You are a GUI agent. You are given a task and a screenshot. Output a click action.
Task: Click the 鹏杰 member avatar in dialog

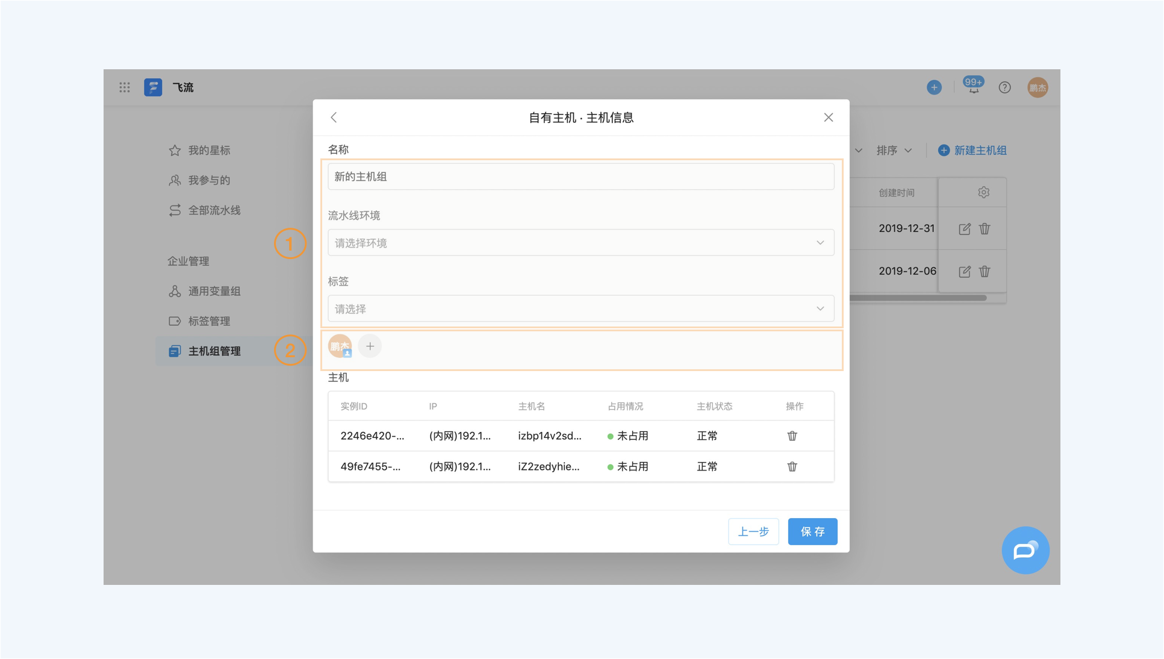[340, 346]
